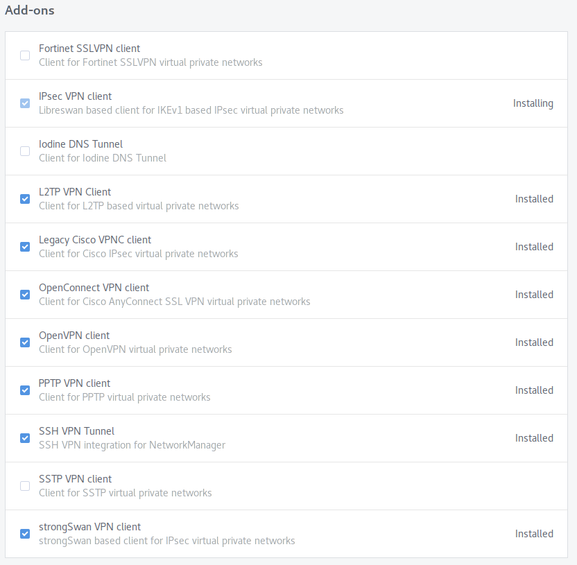Click the Installing status for IPsec VPN
577x565 pixels.
533,104
